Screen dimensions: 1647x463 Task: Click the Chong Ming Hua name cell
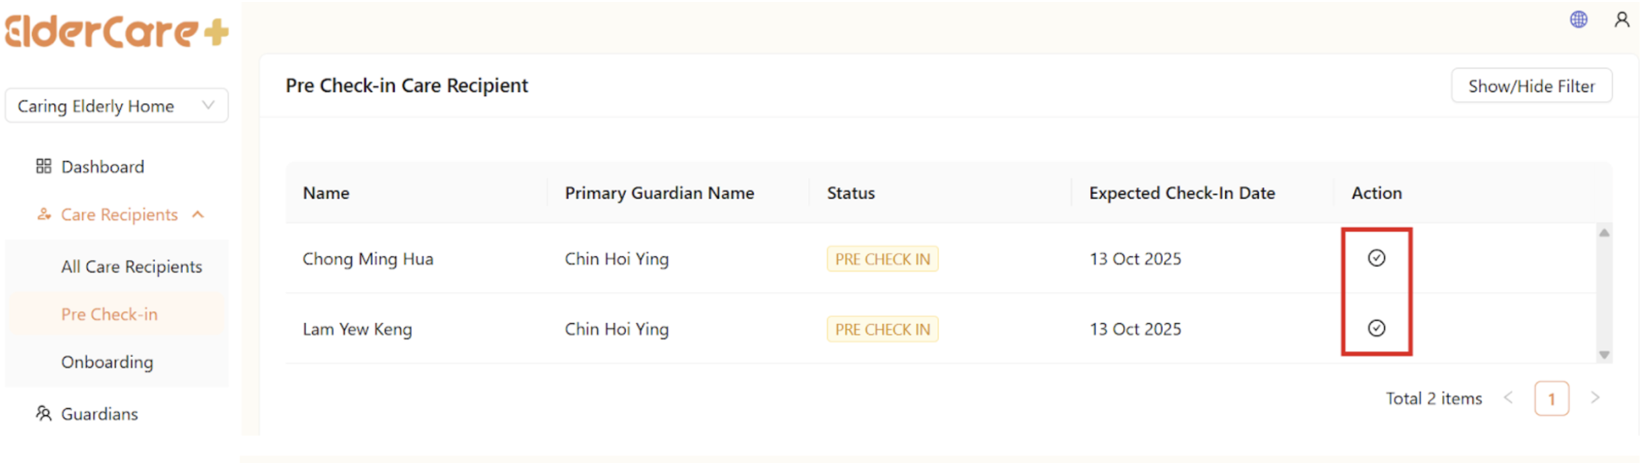tap(367, 259)
